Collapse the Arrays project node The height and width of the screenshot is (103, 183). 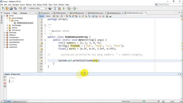click(5, 16)
